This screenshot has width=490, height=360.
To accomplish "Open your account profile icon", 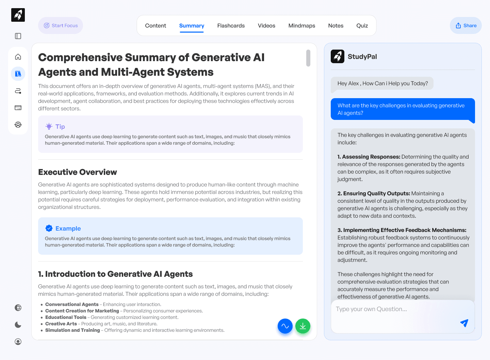I will tap(18, 341).
